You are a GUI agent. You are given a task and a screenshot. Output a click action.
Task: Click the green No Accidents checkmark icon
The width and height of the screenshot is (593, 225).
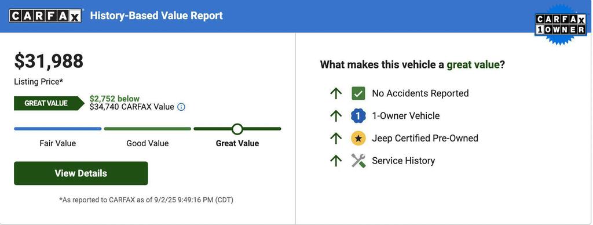click(358, 93)
